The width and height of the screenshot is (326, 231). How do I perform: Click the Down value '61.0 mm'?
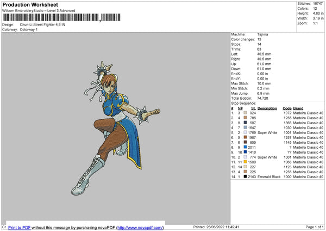point(264,69)
